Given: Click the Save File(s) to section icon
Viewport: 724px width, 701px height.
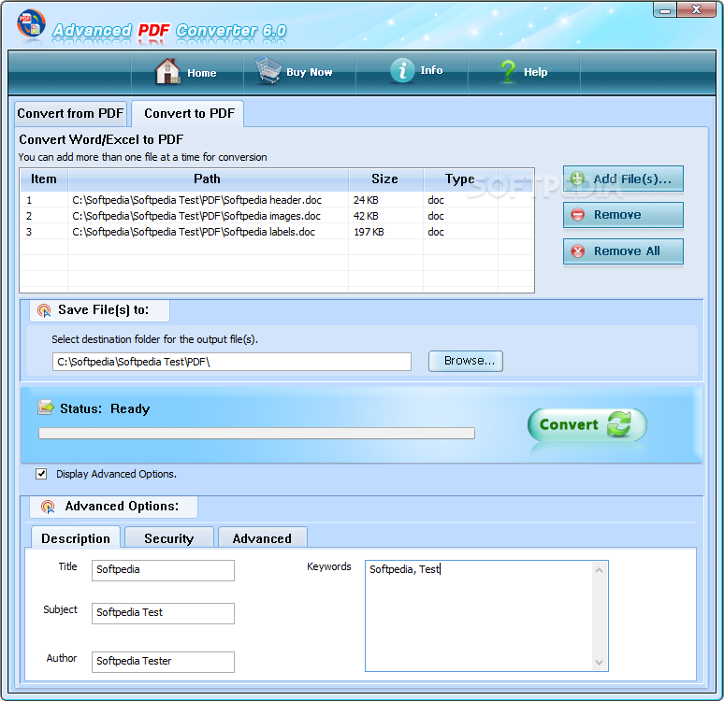Looking at the screenshot, I should click(x=44, y=310).
